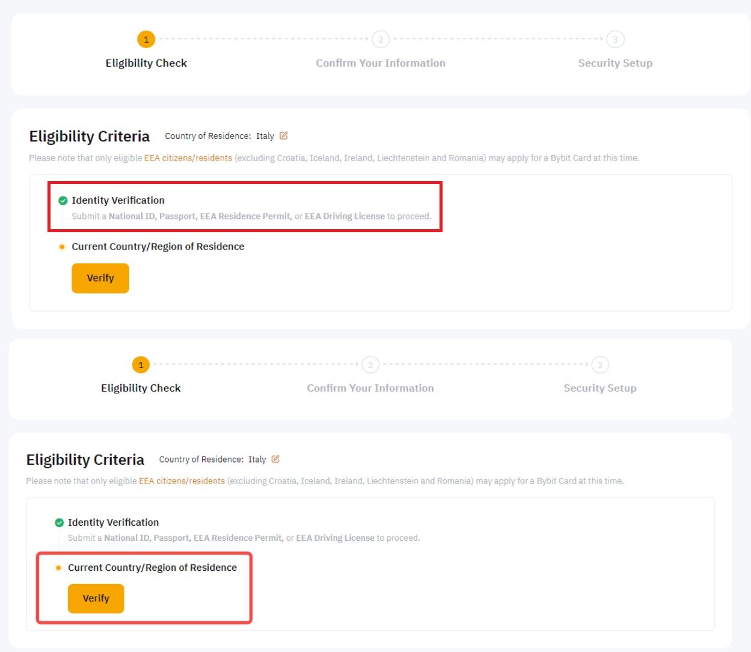Image resolution: width=751 pixels, height=652 pixels.
Task: Click the orange dot beside the upper panel's residence item
Action: click(x=62, y=247)
